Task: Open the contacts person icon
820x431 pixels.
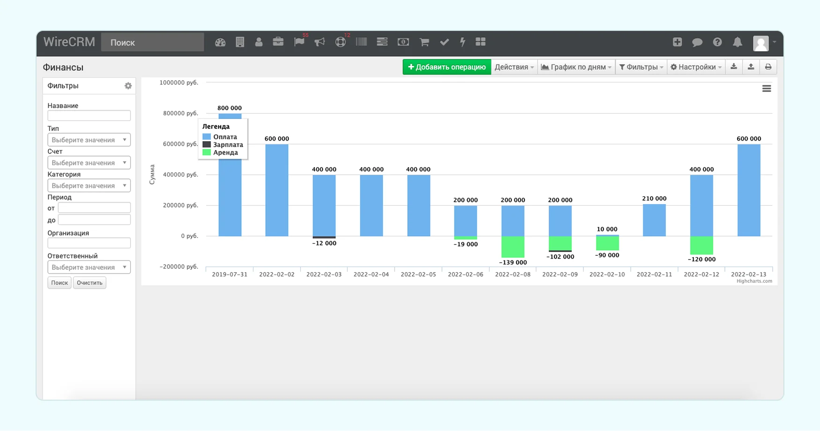Action: [259, 42]
